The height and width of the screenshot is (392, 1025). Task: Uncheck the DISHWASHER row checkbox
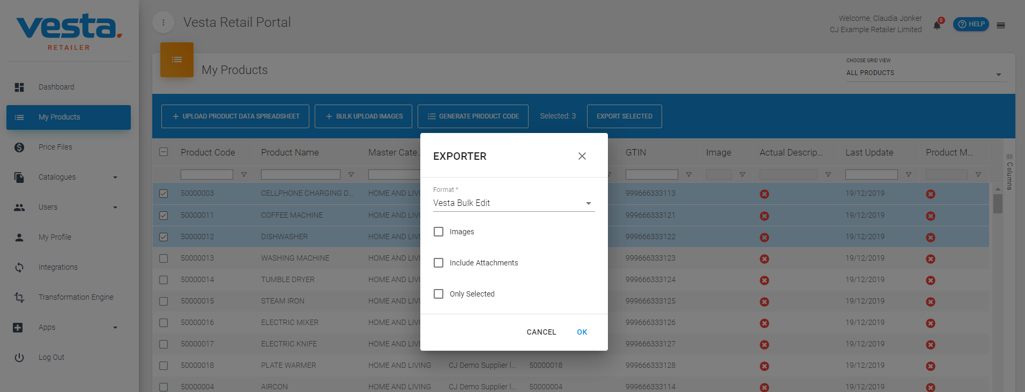164,237
